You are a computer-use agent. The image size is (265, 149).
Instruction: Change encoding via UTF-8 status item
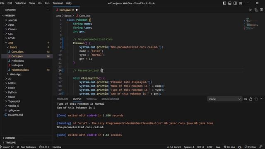[x=200, y=147]
